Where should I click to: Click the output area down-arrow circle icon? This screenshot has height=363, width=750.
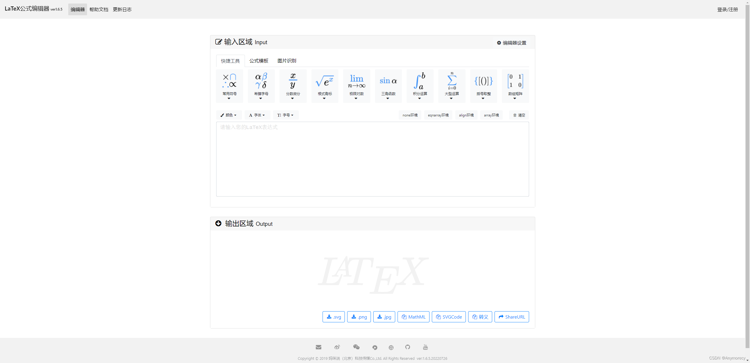coord(218,223)
